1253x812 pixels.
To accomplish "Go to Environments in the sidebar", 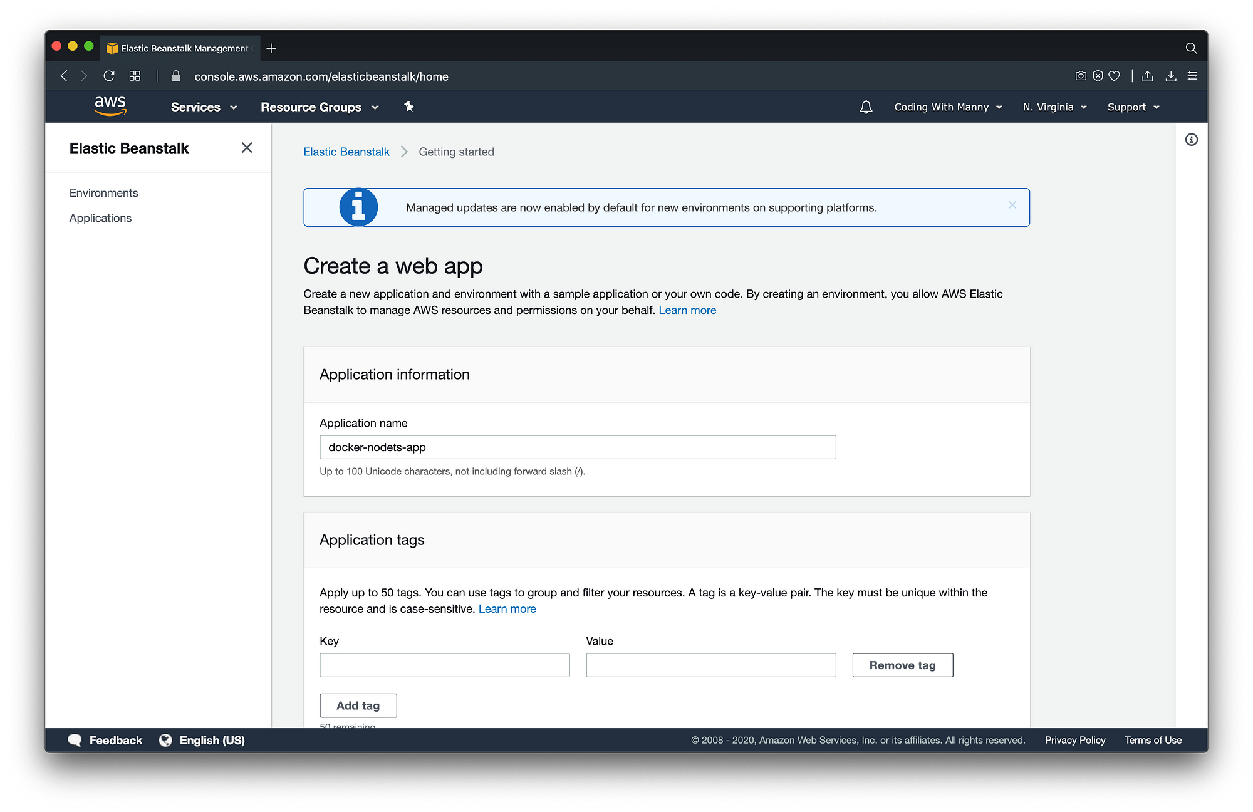I will click(x=103, y=193).
